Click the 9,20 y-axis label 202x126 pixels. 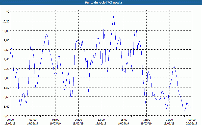pos(7,69)
